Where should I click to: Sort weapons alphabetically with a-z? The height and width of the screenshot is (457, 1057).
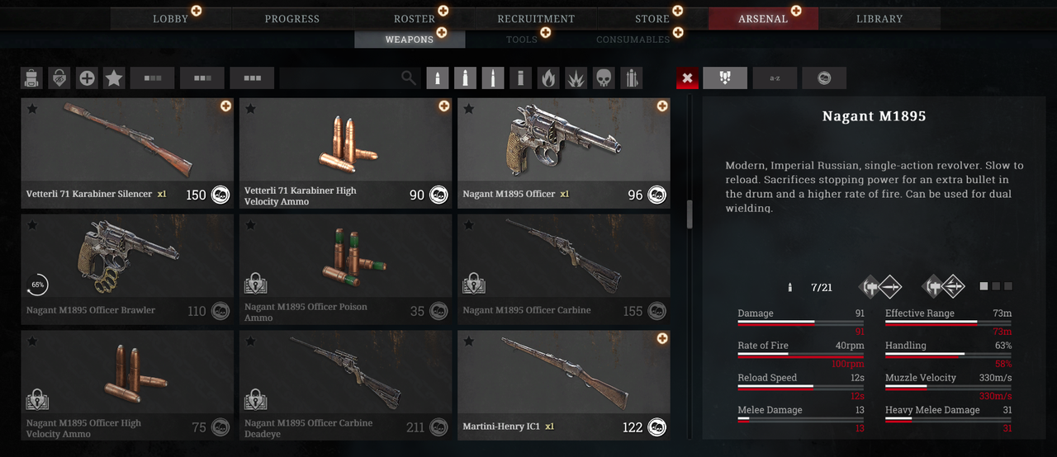(775, 78)
